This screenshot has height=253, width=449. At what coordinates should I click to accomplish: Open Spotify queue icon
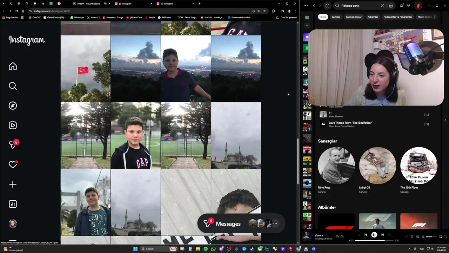(x=412, y=237)
